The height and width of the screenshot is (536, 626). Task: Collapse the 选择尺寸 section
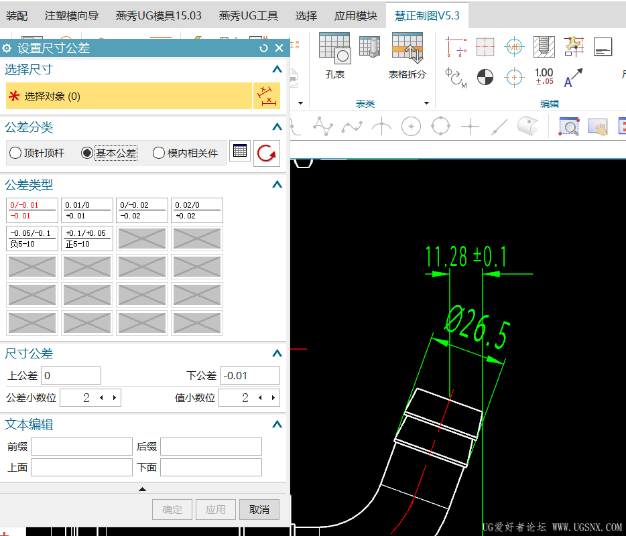pyautogui.click(x=277, y=69)
